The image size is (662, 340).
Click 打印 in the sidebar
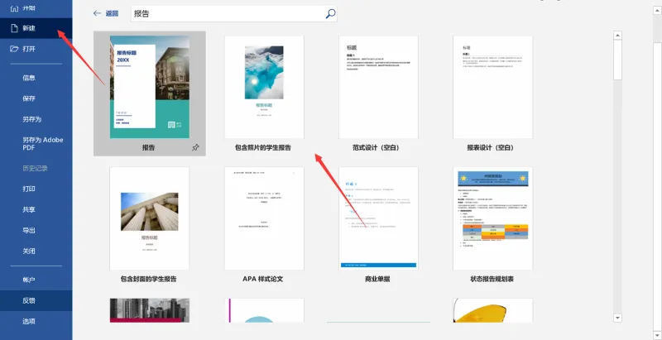click(29, 189)
